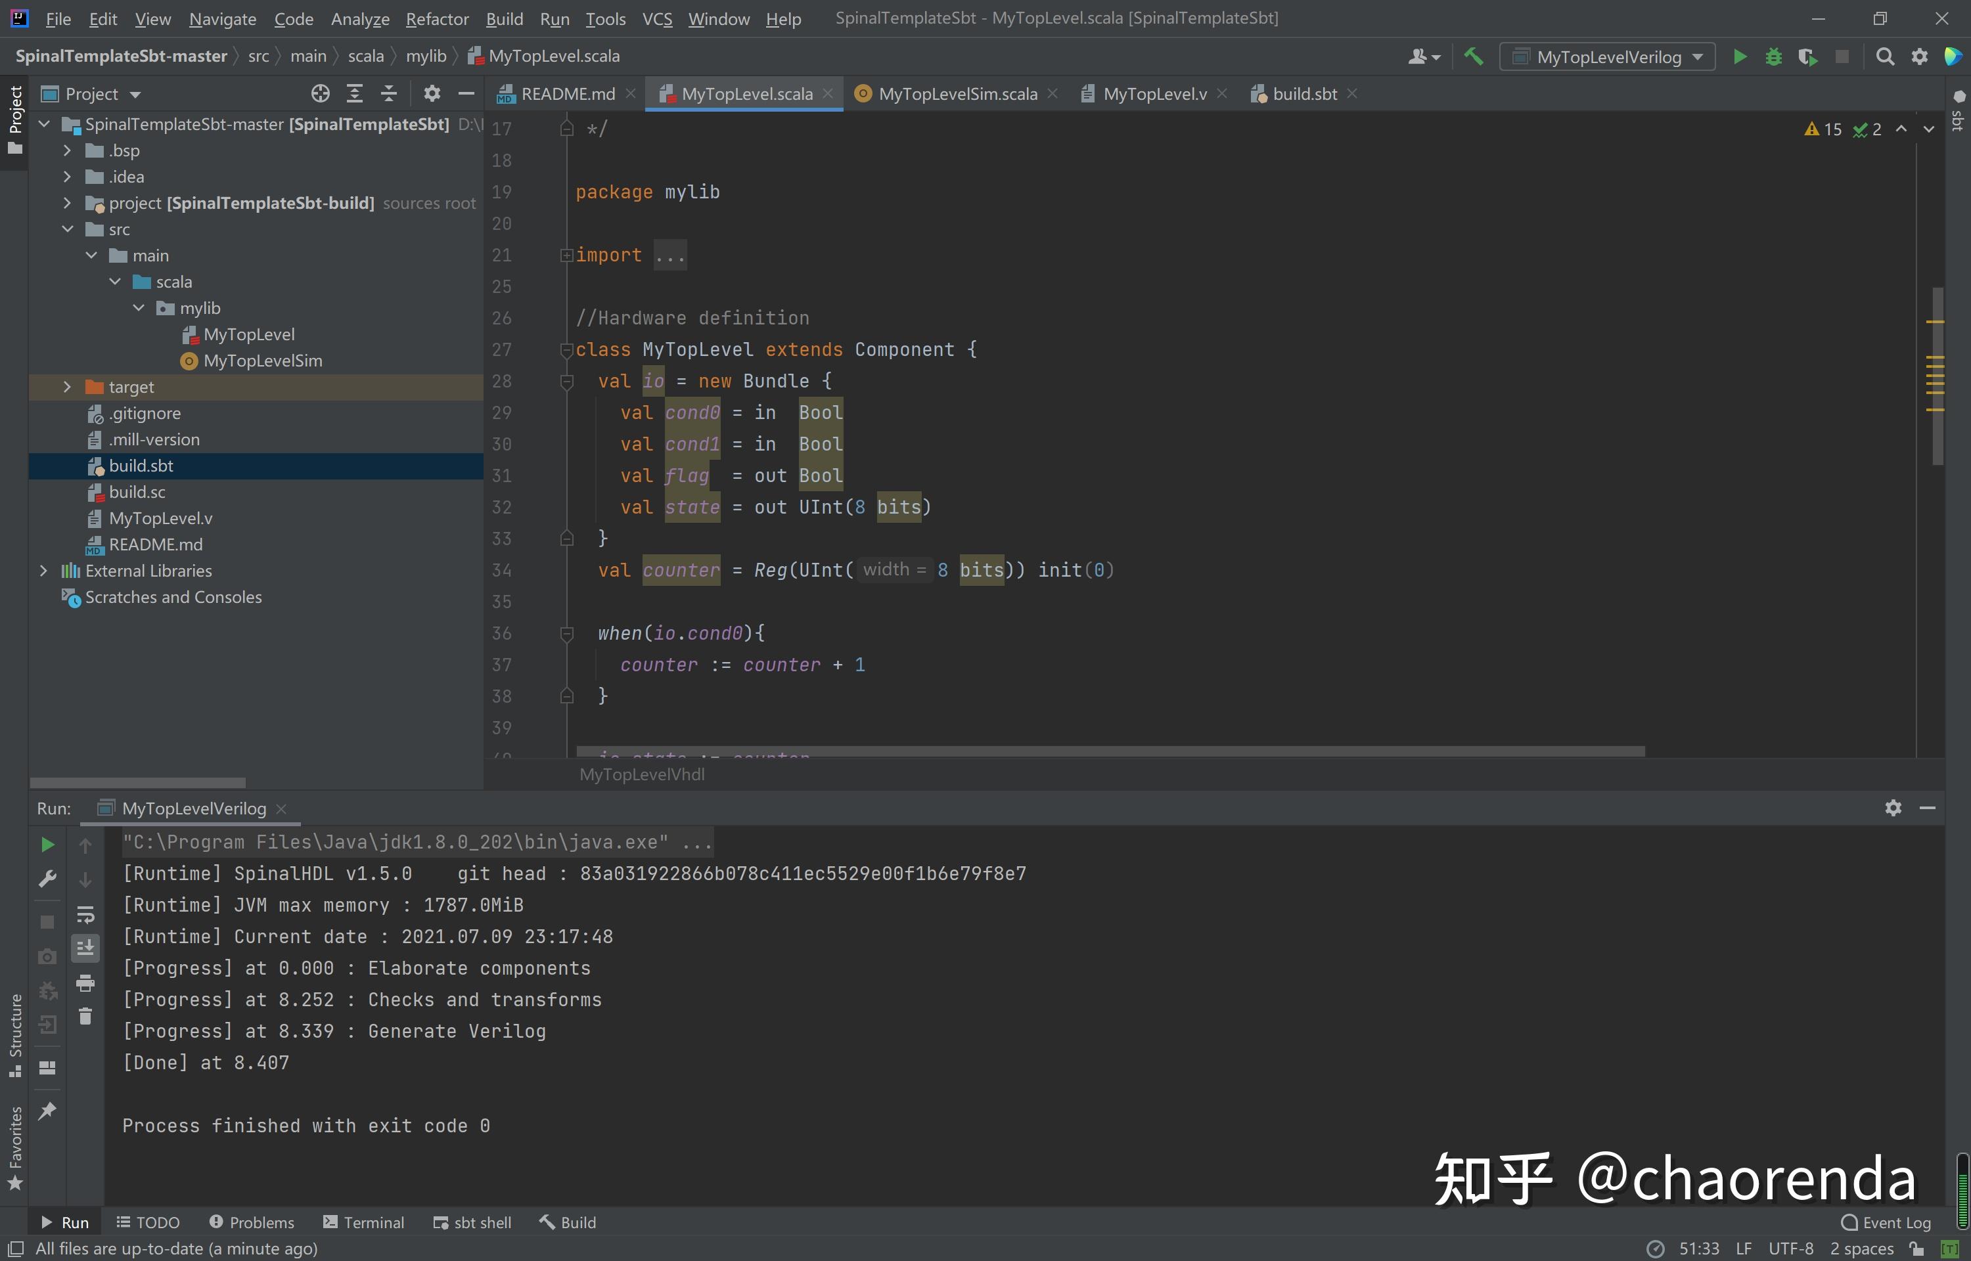Image resolution: width=1971 pixels, height=1261 pixels.
Task: Click the print icon in the Run console
Action: [85, 983]
